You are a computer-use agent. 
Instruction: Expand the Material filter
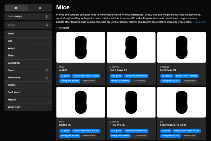click(28, 100)
